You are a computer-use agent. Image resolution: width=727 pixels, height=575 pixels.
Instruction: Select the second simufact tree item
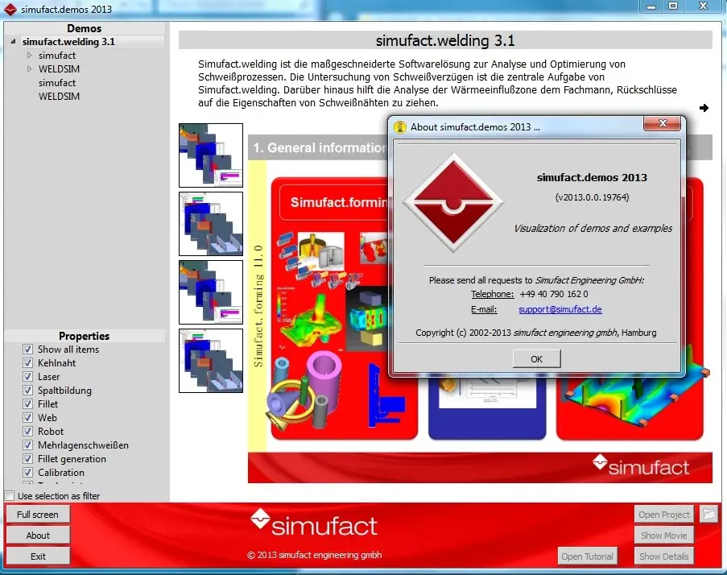point(57,82)
